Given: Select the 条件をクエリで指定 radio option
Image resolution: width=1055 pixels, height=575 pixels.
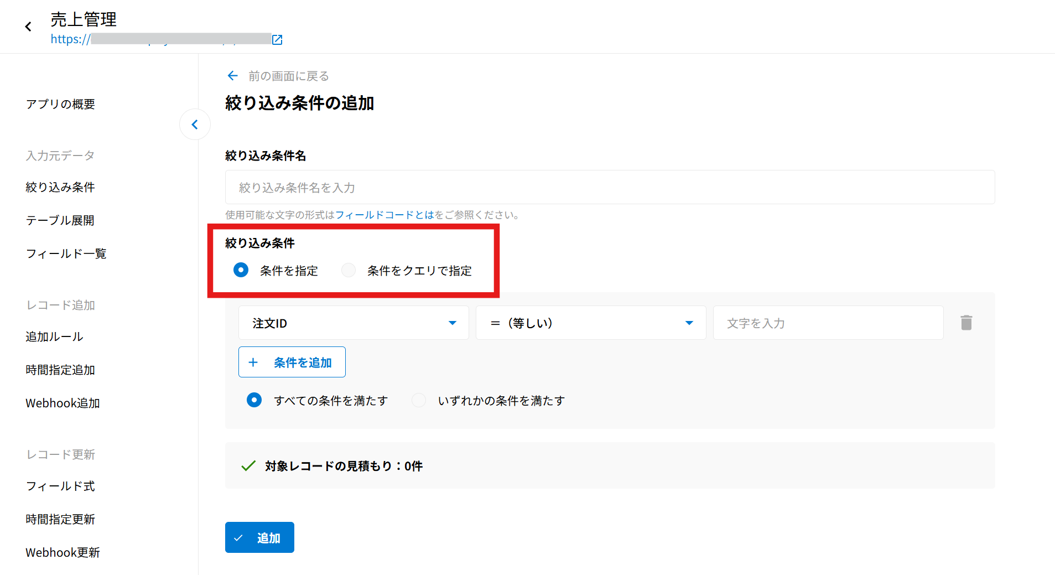Looking at the screenshot, I should [349, 270].
